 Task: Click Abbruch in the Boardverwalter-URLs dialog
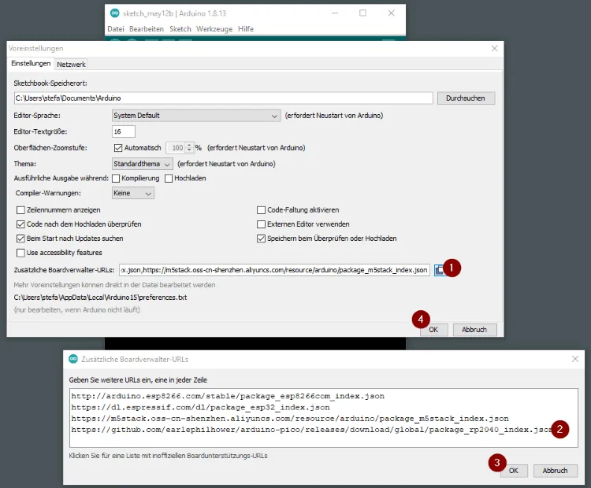pos(556,471)
